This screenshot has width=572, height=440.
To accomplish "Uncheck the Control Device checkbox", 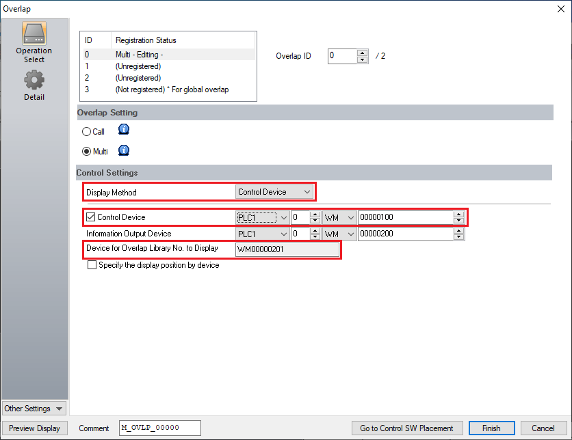I will pos(90,217).
